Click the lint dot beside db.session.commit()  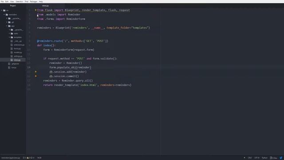pos(35,76)
